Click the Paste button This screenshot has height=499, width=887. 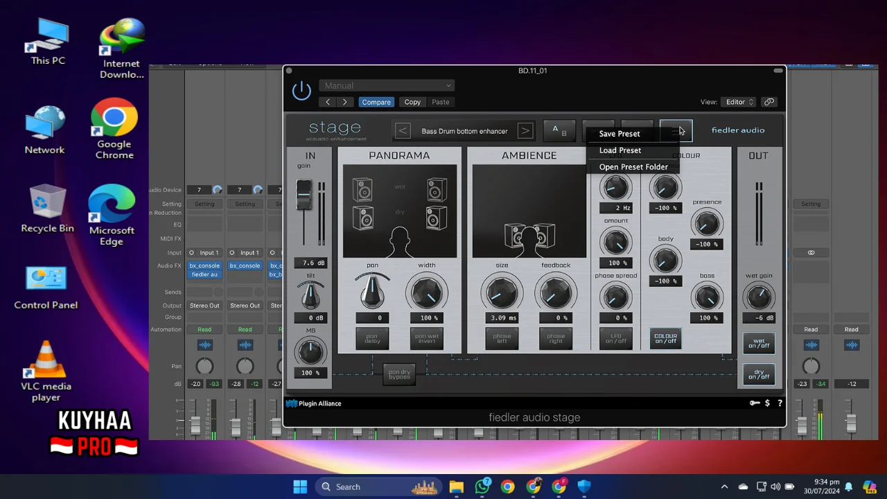click(x=441, y=102)
